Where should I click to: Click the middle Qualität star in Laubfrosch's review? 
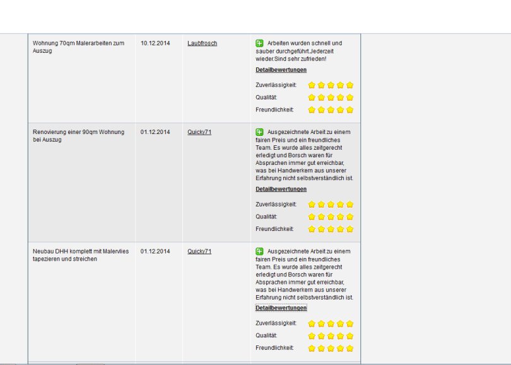[331, 98]
